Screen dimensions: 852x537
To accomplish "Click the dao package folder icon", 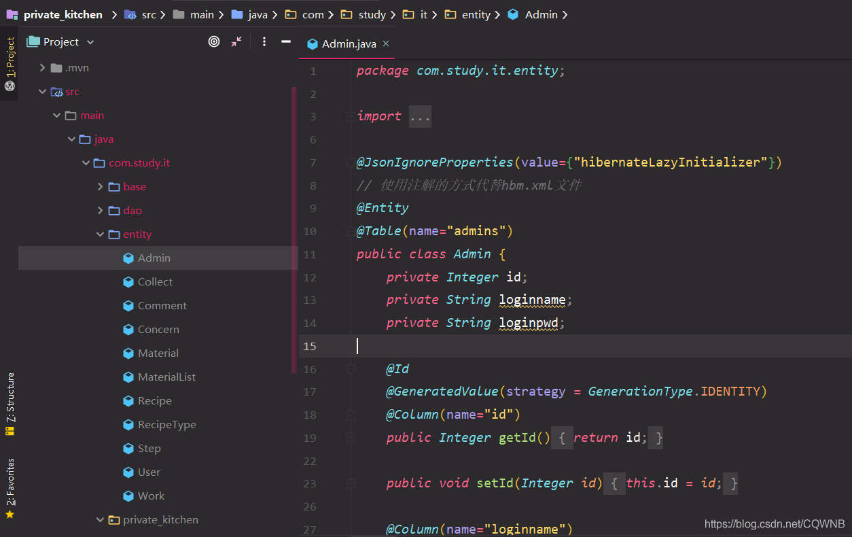I will [x=114, y=211].
